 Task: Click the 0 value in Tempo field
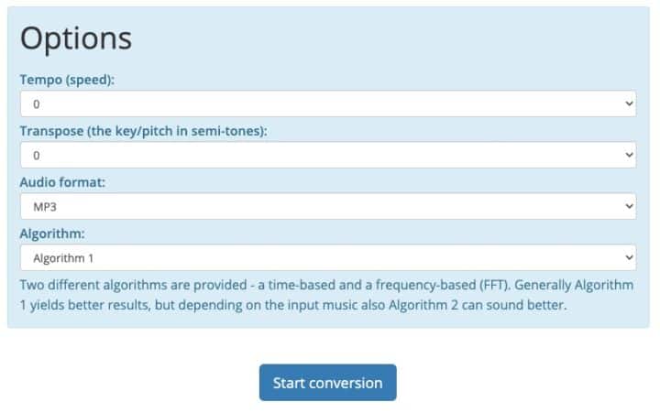37,104
